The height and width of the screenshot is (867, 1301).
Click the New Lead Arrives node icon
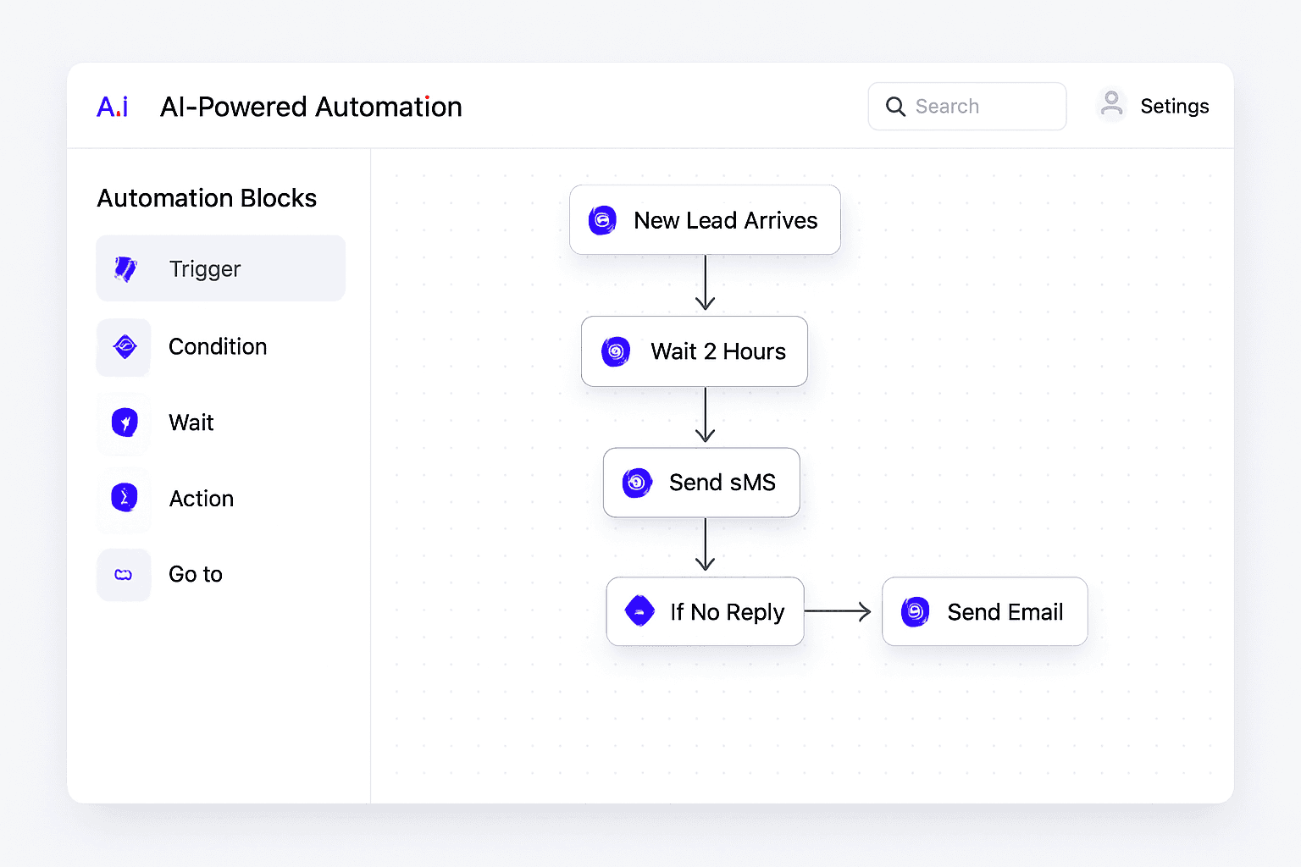601,220
